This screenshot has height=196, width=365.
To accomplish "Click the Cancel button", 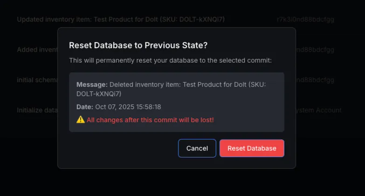I will 197,148.
